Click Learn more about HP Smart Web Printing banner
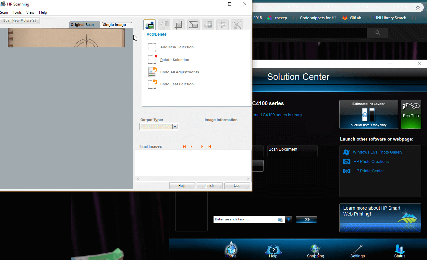The width and height of the screenshot is (427, 260). pyautogui.click(x=380, y=218)
